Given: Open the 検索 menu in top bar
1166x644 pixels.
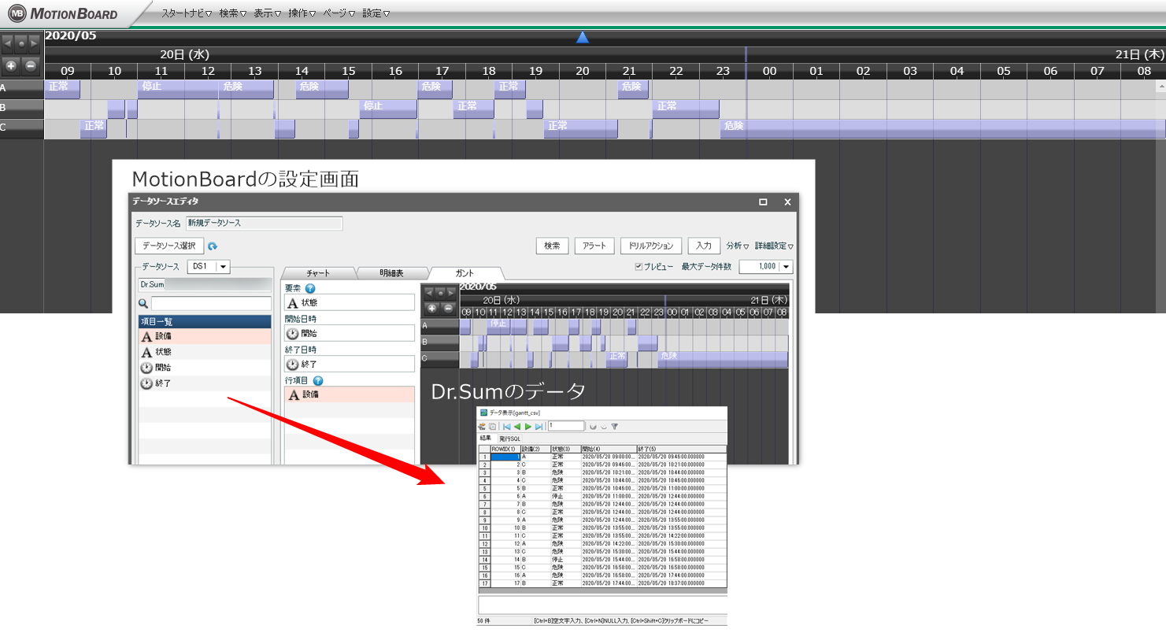Looking at the screenshot, I should tap(232, 13).
